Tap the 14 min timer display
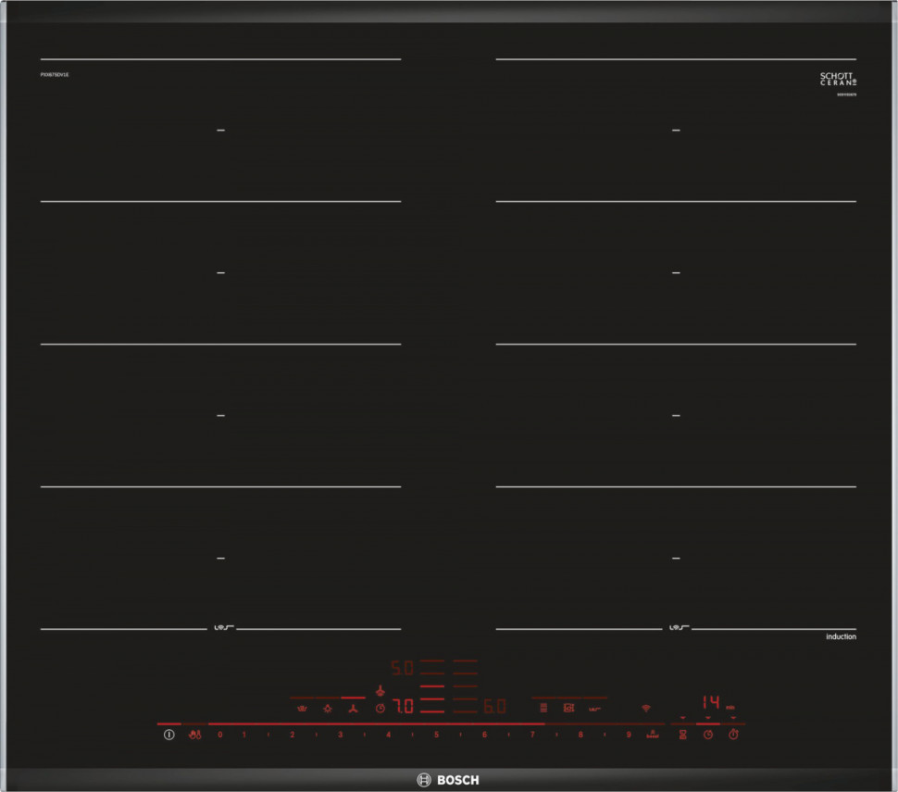The width and height of the screenshot is (898, 792). [x=710, y=702]
